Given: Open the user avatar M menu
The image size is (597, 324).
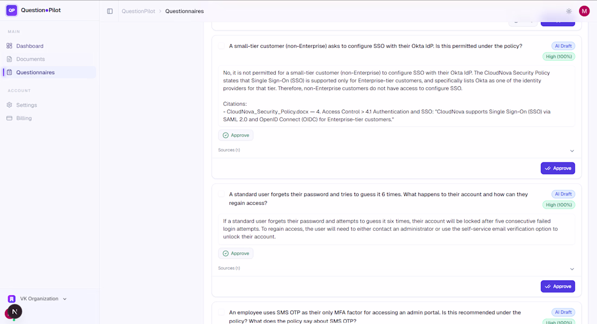Looking at the screenshot, I should pyautogui.click(x=584, y=11).
